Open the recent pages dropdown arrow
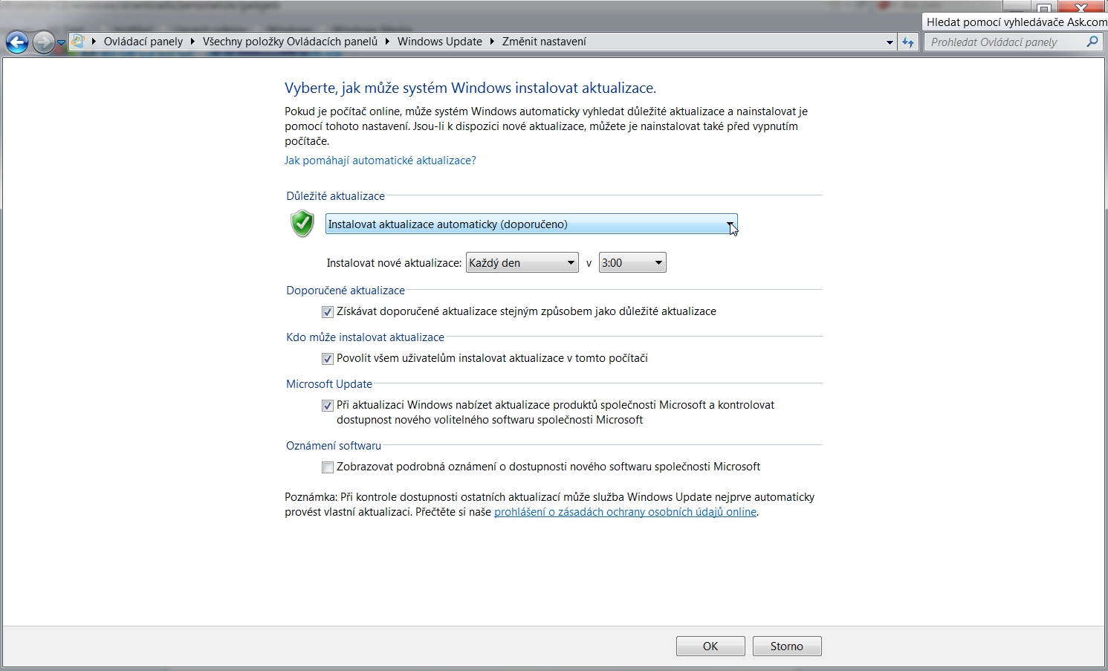 pyautogui.click(x=62, y=43)
